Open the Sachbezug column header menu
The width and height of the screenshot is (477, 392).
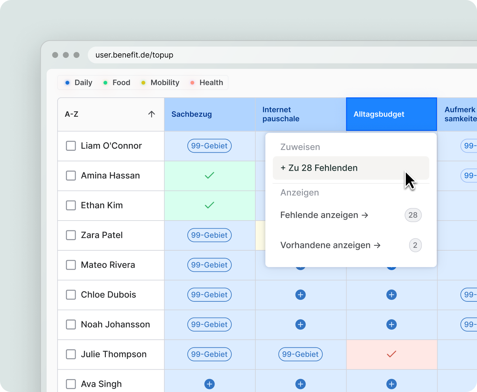point(210,114)
